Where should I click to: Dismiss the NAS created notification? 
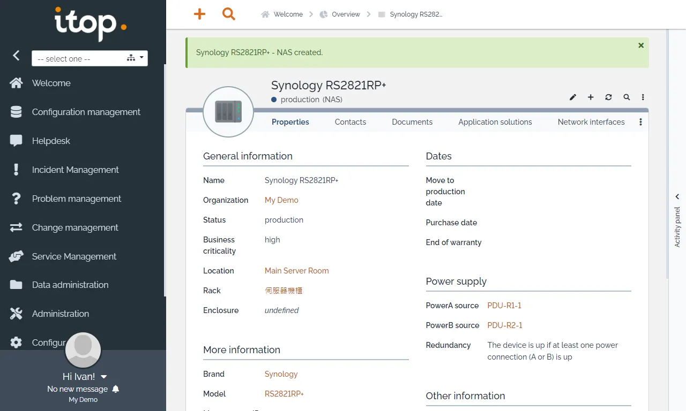tap(641, 45)
